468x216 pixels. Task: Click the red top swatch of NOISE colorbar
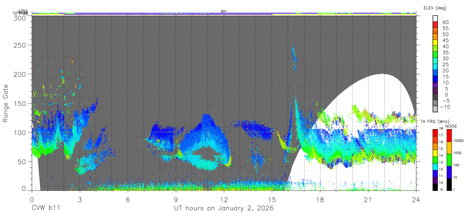[x=449, y=135]
